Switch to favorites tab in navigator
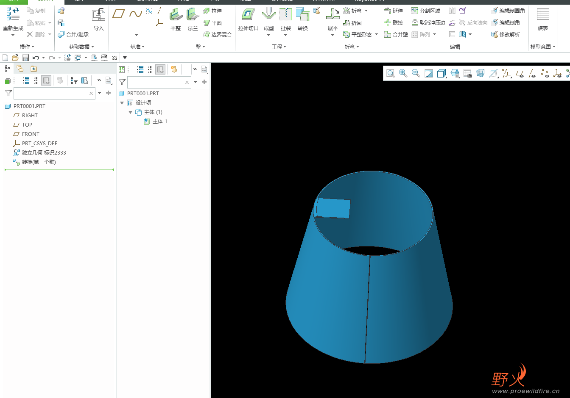Image resolution: width=570 pixels, height=398 pixels. [34, 68]
